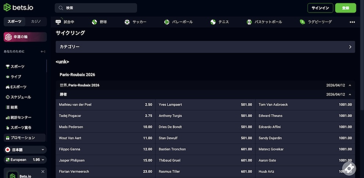Image resolution: width=364 pixels, height=178 pixels.
Task: Click the tennis ball icon
Action: (213, 22)
